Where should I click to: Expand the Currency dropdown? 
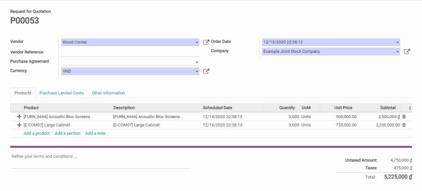[x=197, y=72]
